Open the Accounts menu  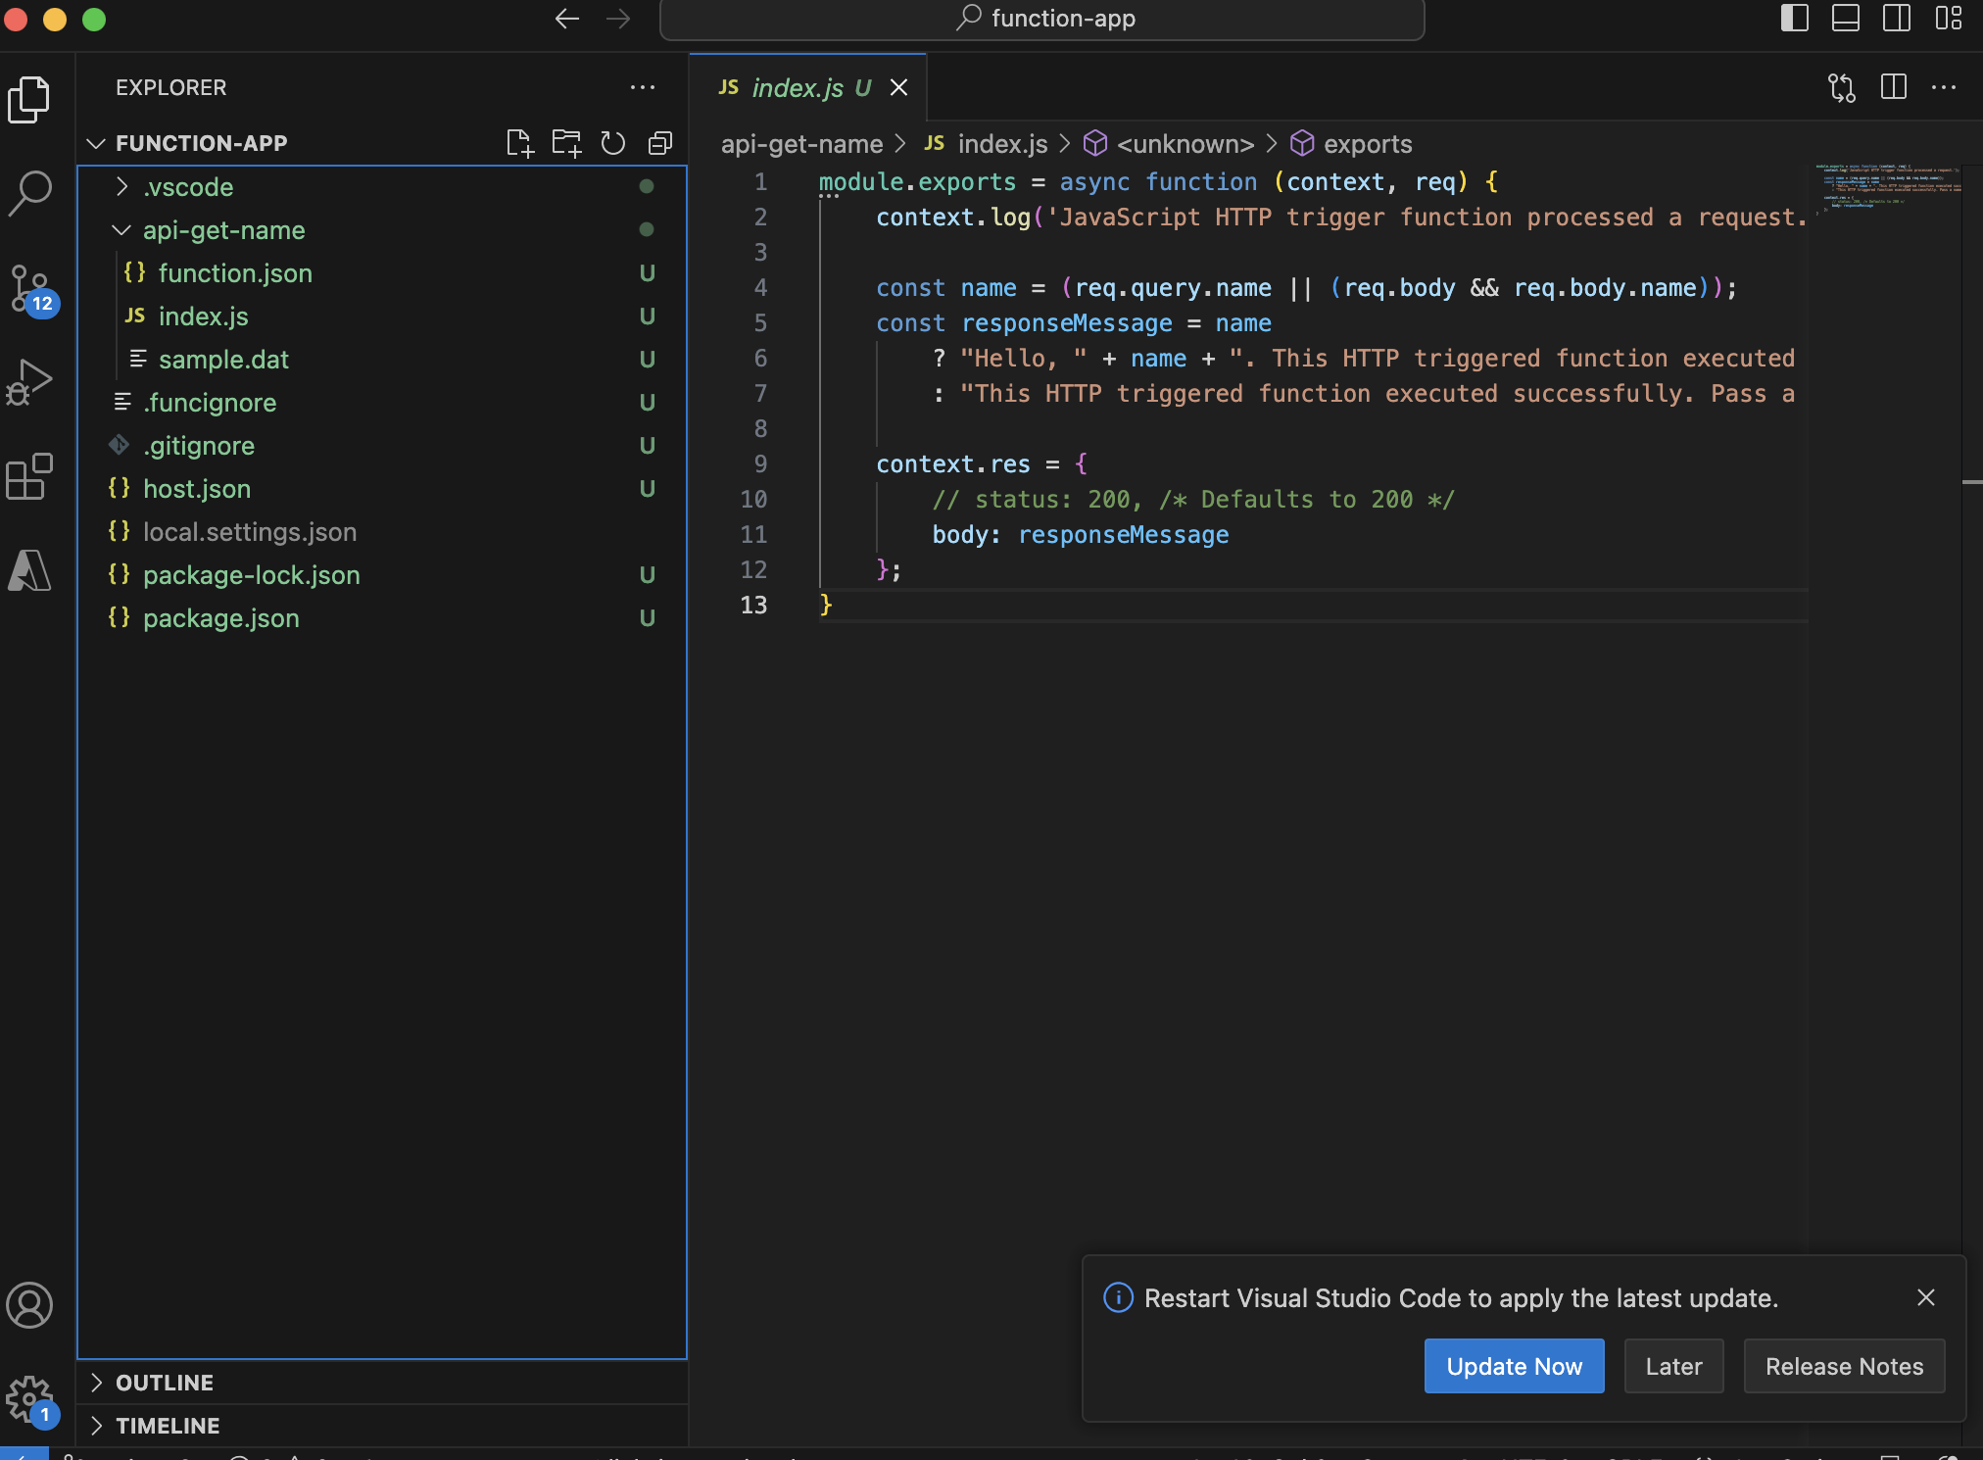tap(29, 1305)
